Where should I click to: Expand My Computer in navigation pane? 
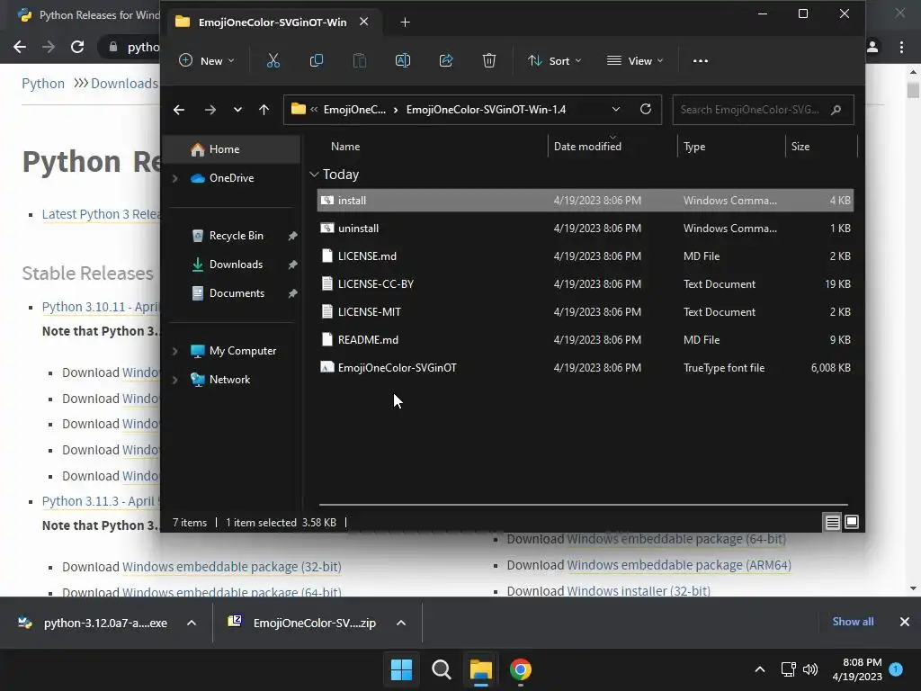[175, 351]
